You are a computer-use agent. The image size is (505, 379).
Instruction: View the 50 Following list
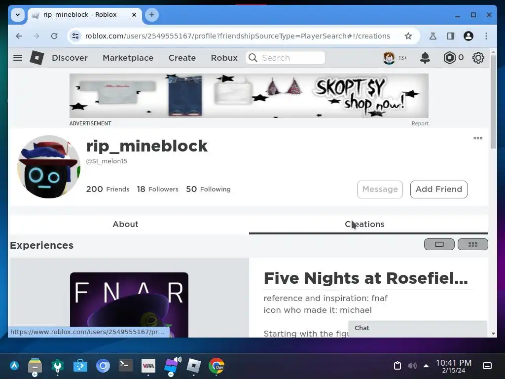point(209,189)
